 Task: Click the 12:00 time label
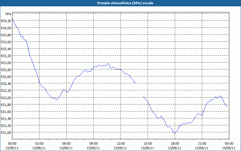(x=121, y=144)
